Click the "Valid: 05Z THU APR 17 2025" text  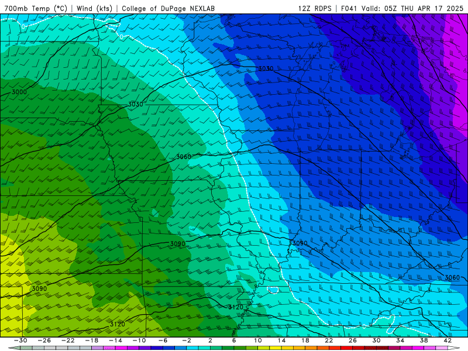coord(412,8)
